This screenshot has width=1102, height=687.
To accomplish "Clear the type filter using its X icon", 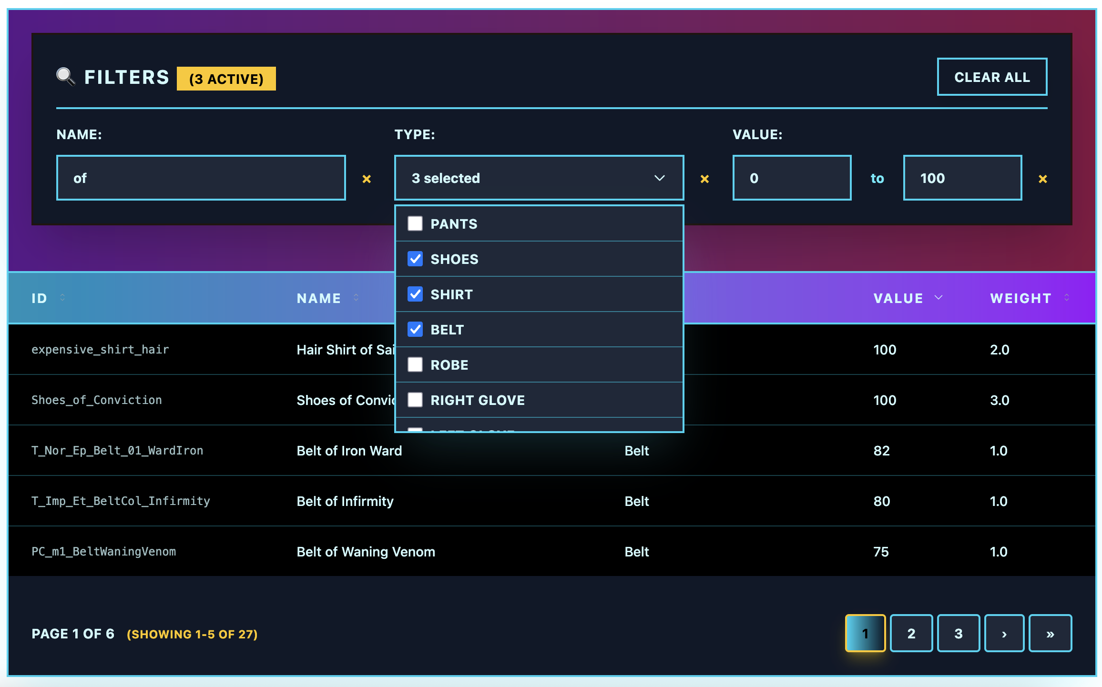I will [x=704, y=179].
